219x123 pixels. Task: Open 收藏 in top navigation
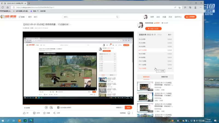pyautogui.click(x=164, y=17)
